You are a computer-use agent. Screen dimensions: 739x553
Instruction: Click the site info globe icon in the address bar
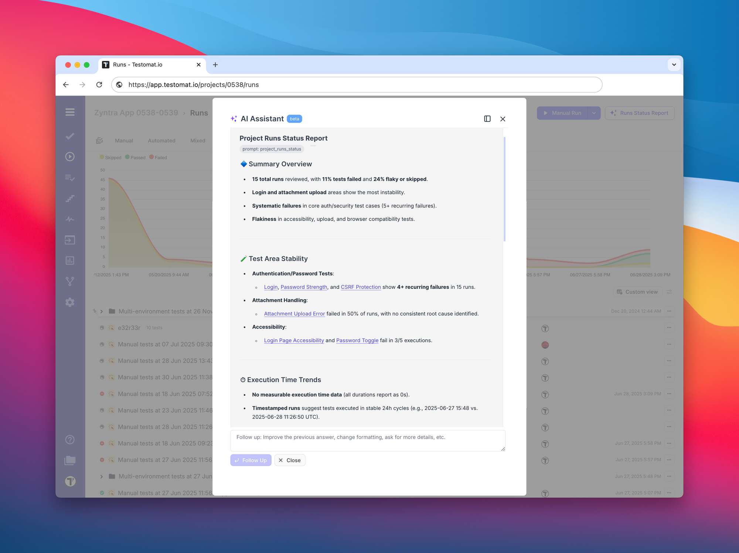click(x=119, y=85)
